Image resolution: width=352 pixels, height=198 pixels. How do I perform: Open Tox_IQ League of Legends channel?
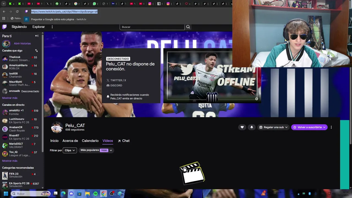click(21, 154)
